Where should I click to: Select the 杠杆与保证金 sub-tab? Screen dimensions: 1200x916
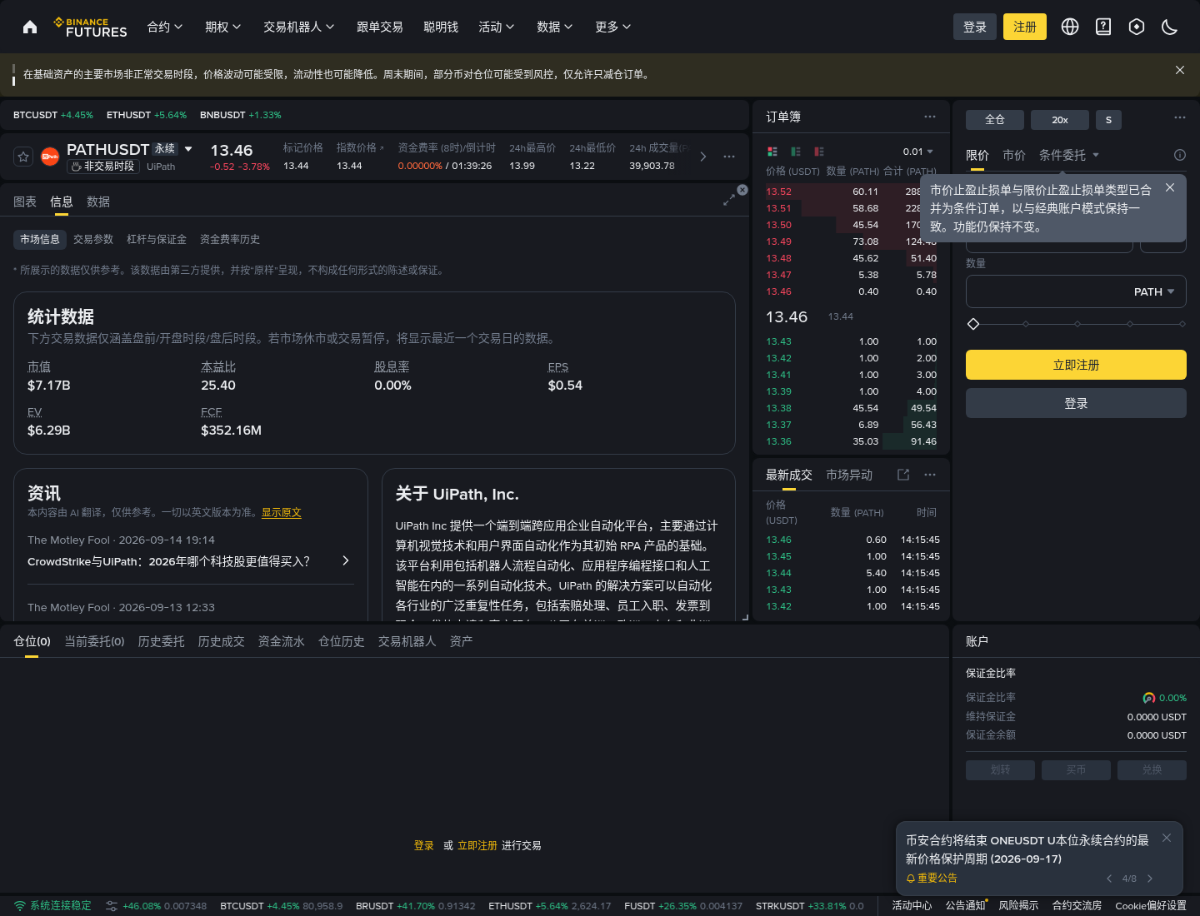click(157, 239)
